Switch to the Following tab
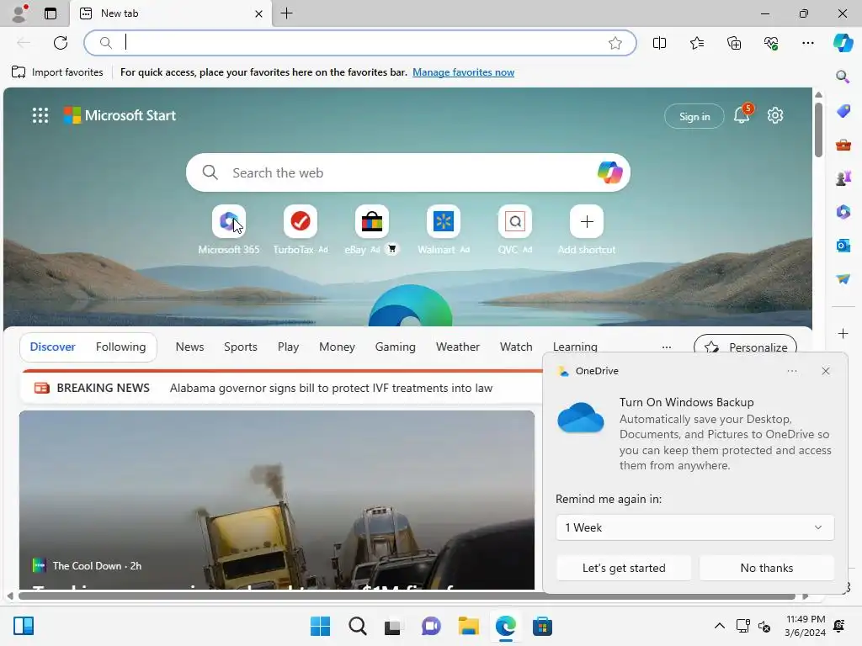 click(x=121, y=347)
